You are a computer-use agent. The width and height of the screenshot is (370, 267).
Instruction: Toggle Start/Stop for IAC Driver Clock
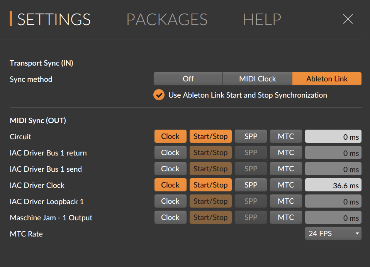[210, 185]
